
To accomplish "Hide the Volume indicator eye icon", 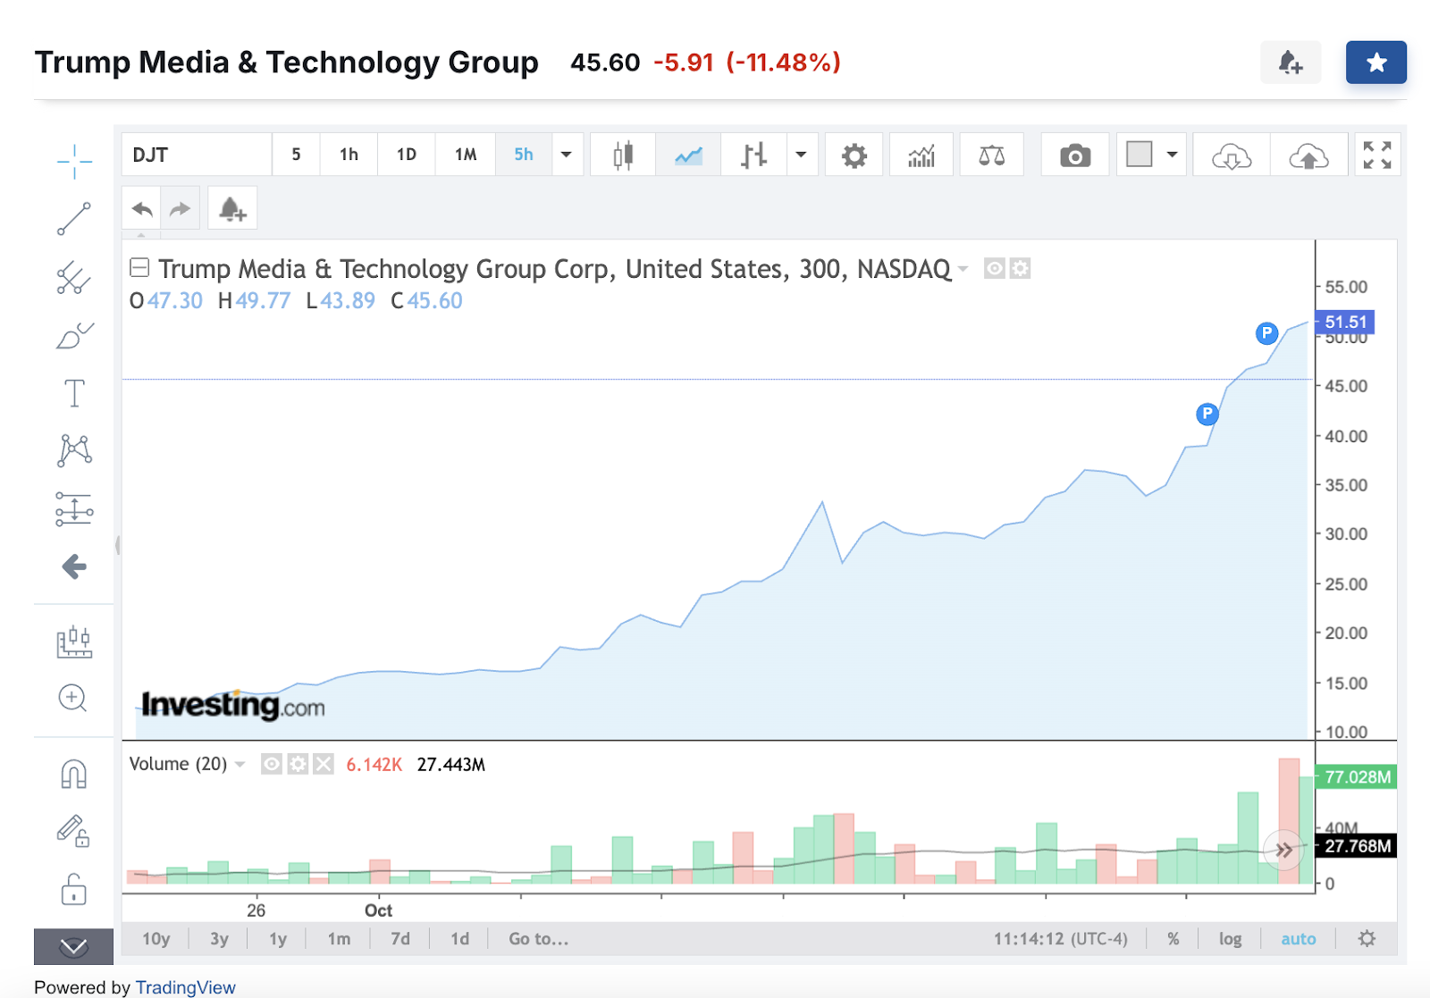I will 272,764.
